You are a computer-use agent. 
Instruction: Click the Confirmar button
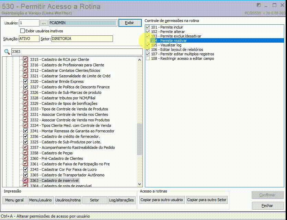point(267,195)
